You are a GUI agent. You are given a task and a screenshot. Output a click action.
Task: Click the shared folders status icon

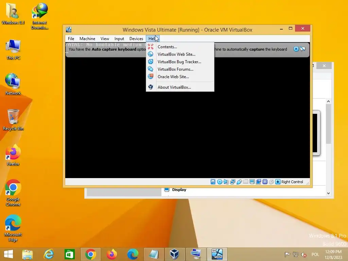(245, 182)
